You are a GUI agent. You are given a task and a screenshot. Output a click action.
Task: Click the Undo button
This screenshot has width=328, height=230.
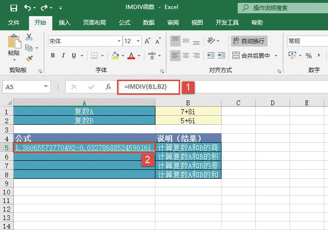(x=28, y=8)
